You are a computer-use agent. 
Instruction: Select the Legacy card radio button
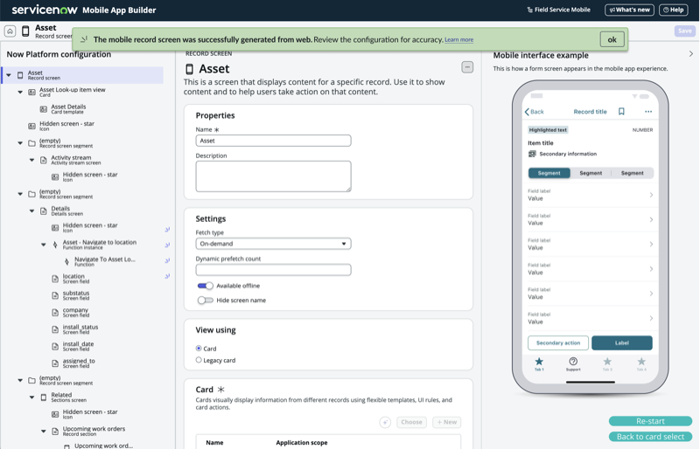199,360
